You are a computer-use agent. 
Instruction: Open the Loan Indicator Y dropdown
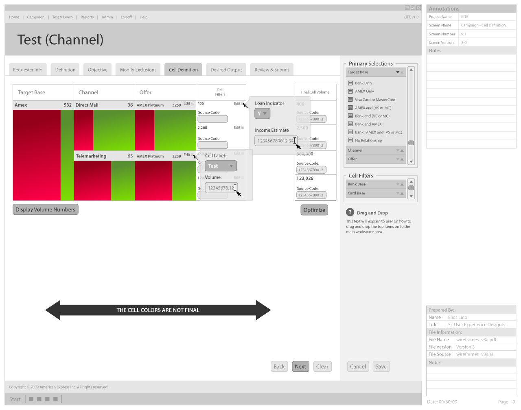pos(262,114)
